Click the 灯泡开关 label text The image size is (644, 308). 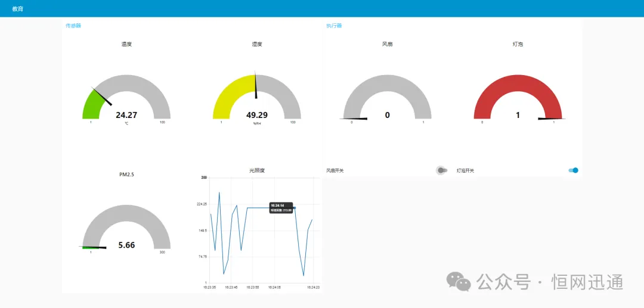click(466, 171)
